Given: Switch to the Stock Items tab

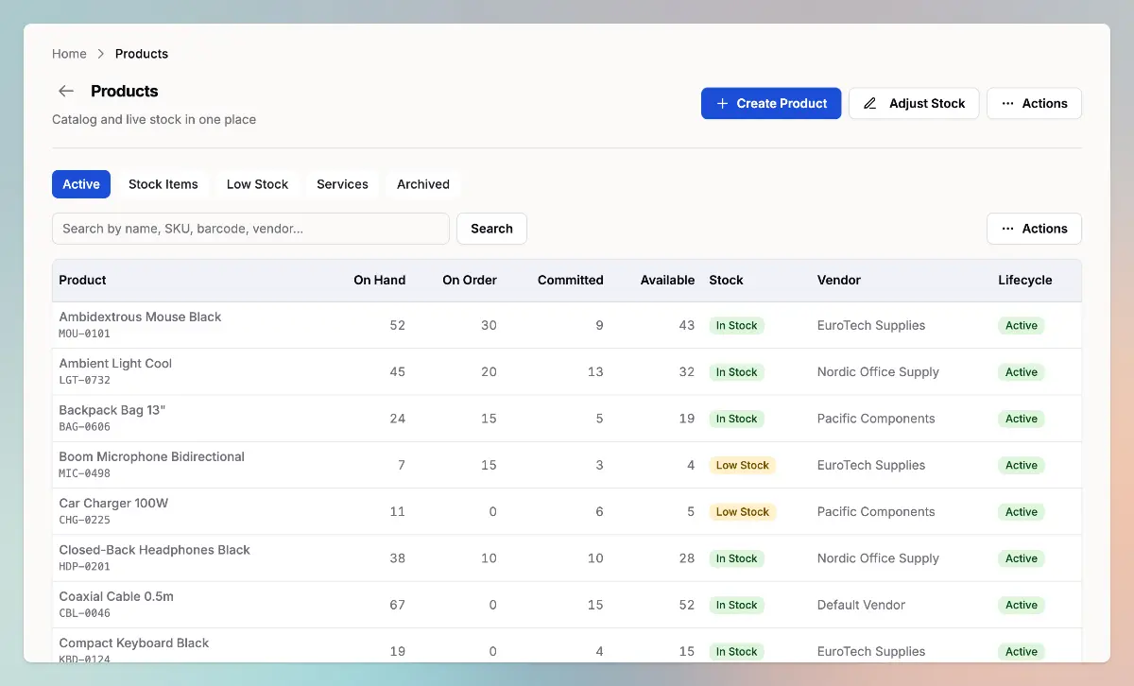Looking at the screenshot, I should (163, 184).
